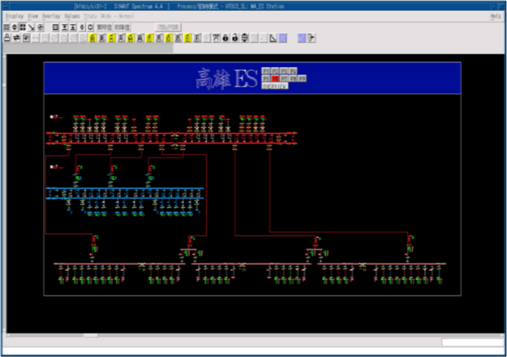Click the printer icon in the toolbar
Image resolution: width=507 pixels, height=357 pixels.
(7, 38)
